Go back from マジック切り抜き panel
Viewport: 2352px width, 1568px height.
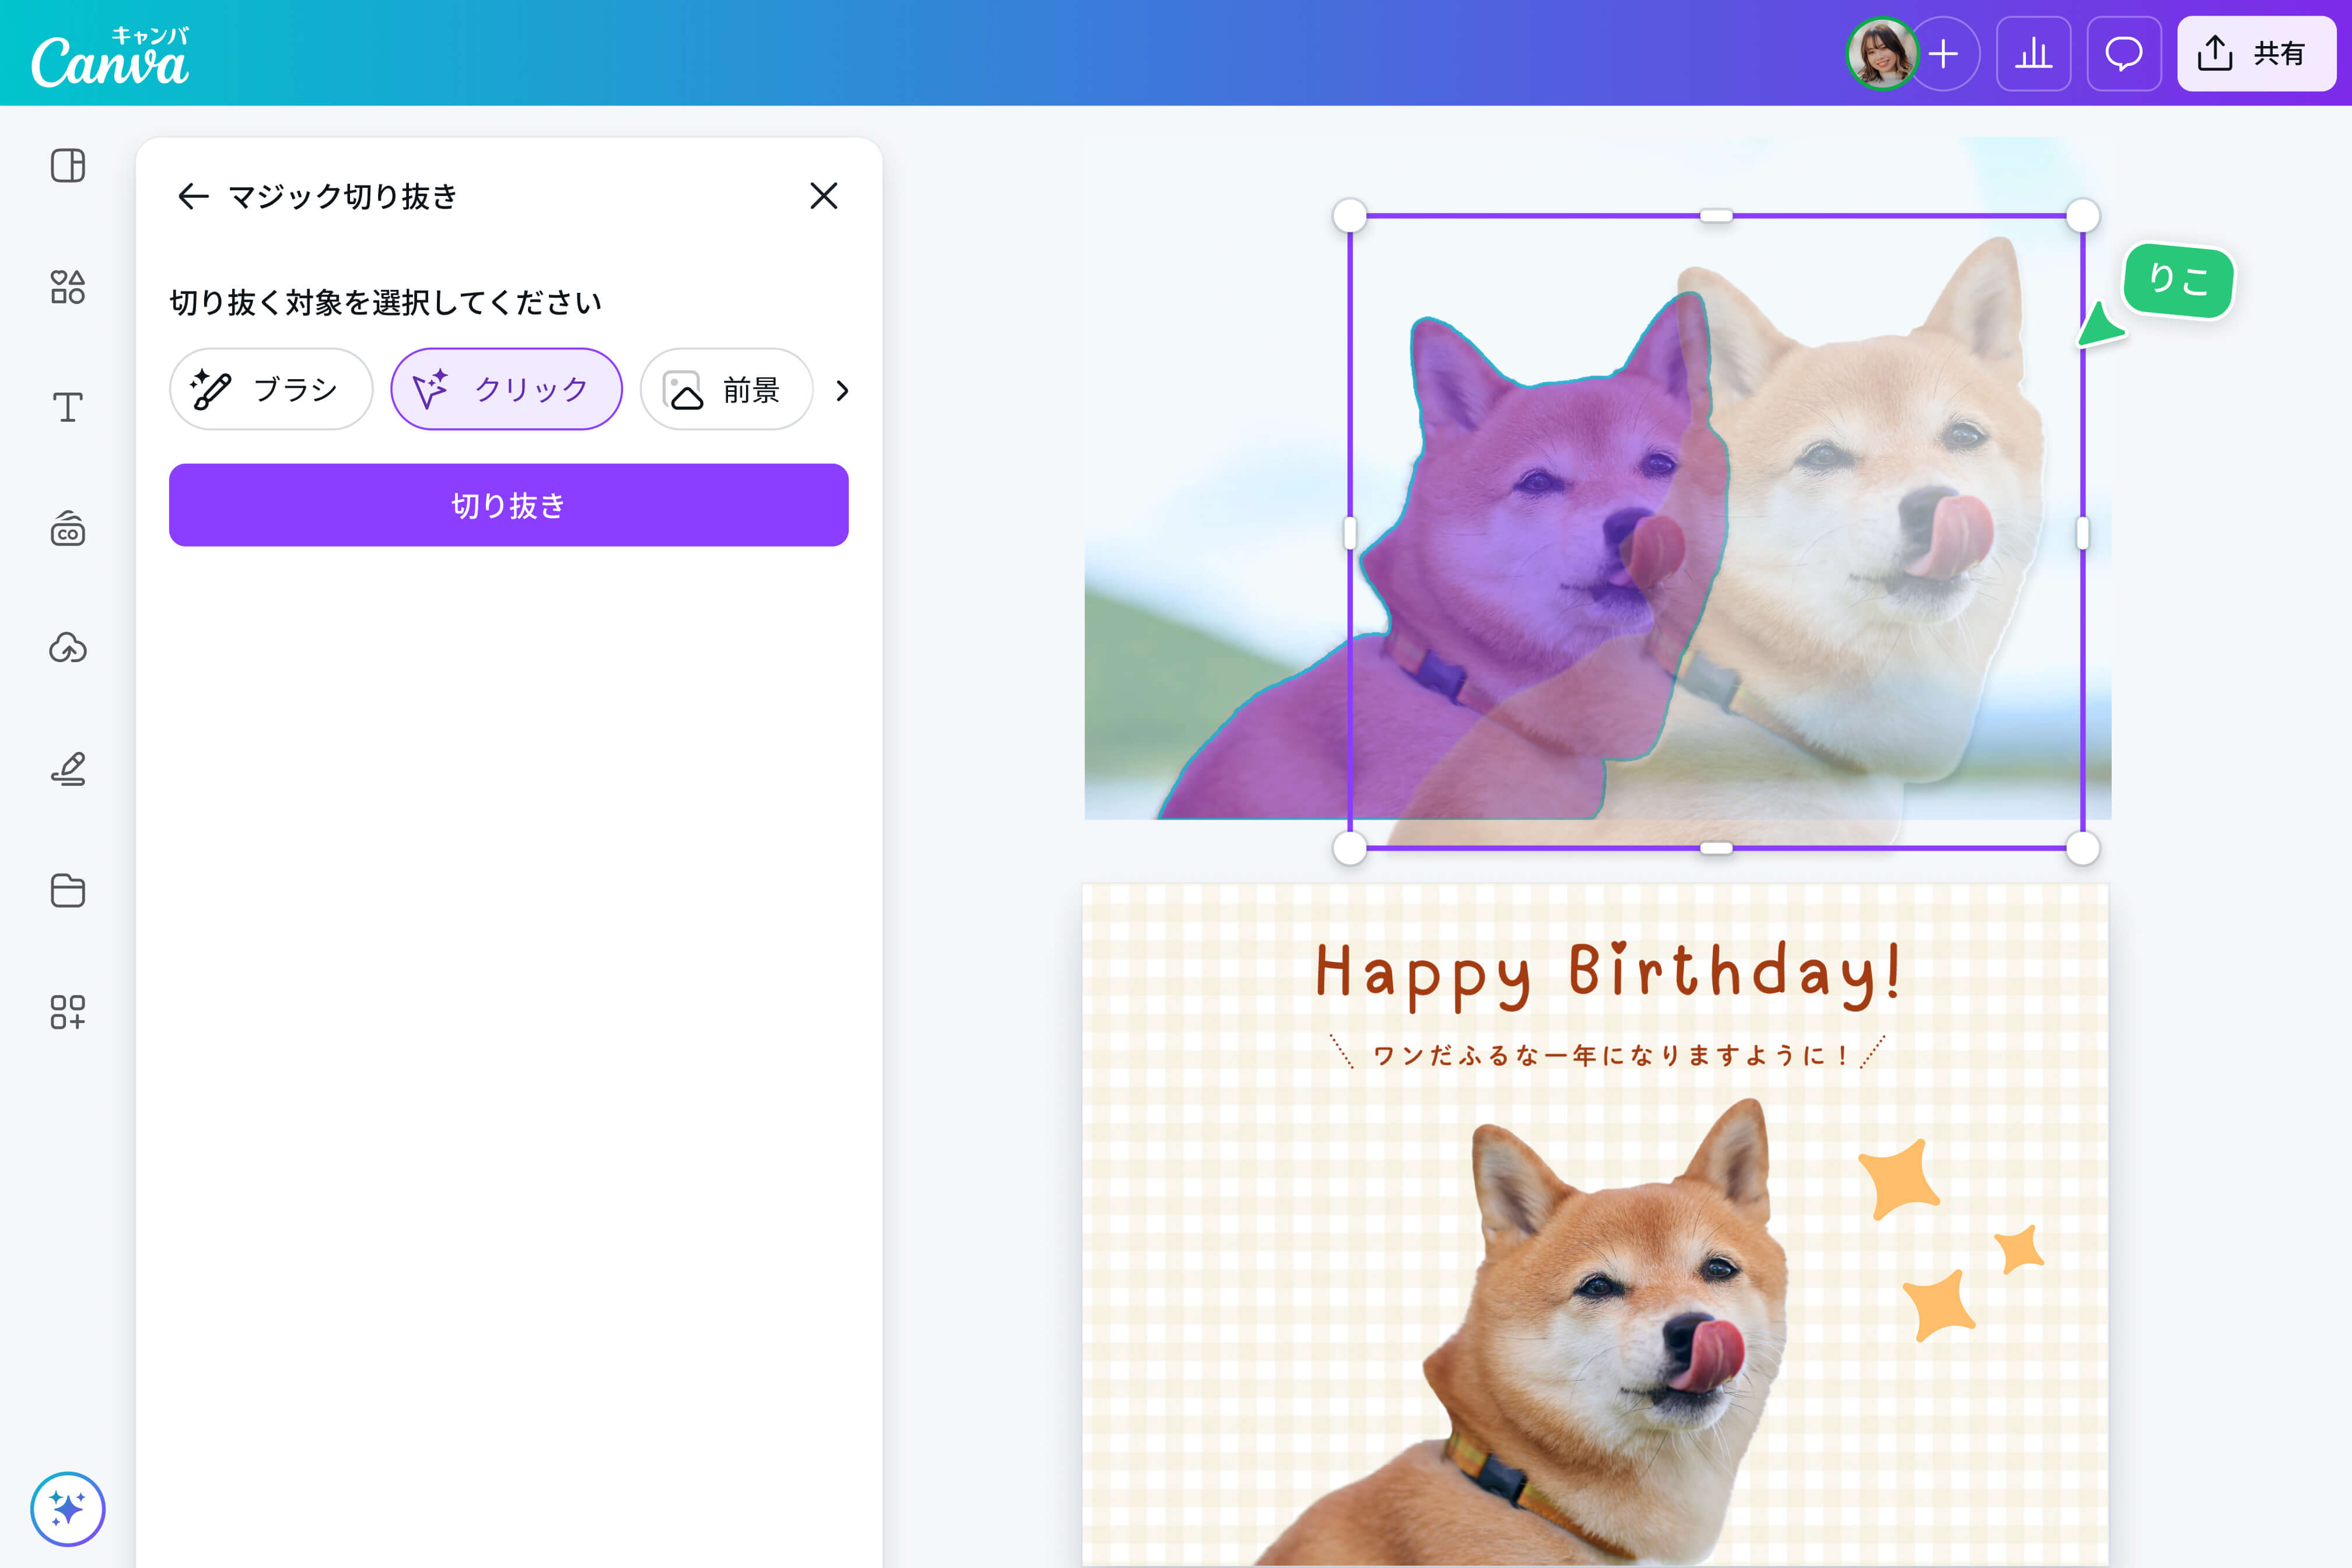click(193, 196)
